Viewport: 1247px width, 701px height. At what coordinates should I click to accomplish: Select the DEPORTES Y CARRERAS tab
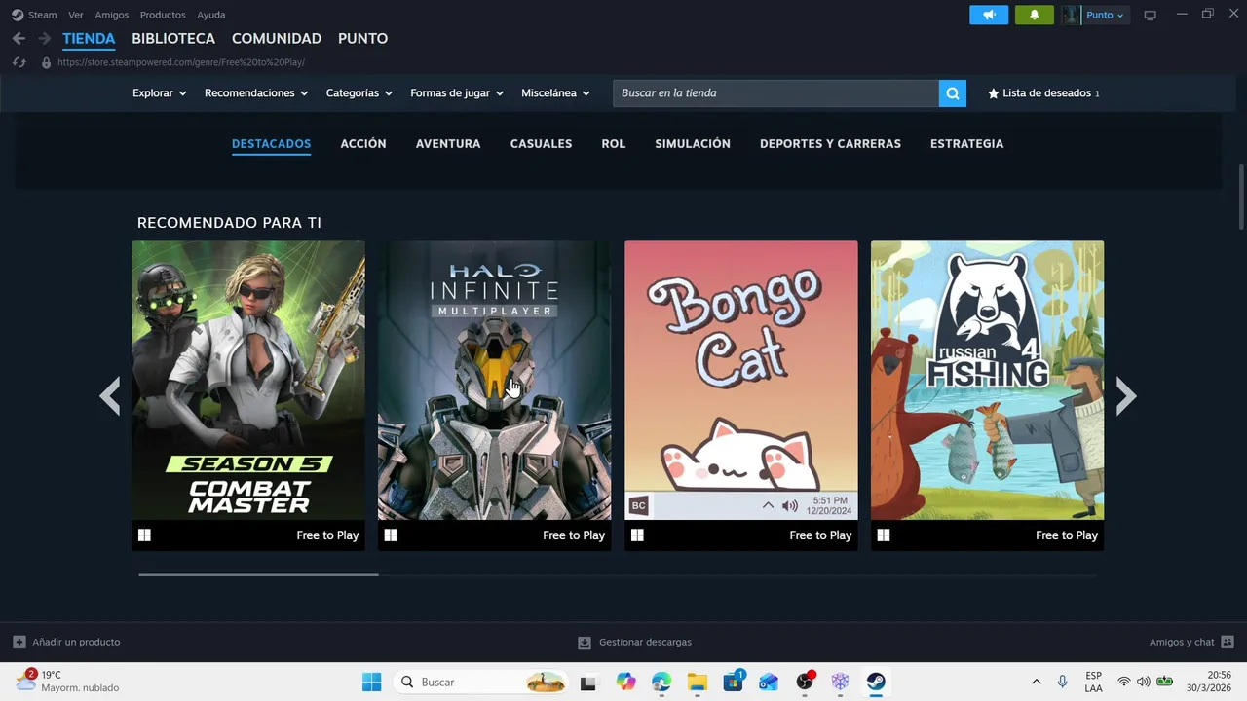(x=830, y=144)
